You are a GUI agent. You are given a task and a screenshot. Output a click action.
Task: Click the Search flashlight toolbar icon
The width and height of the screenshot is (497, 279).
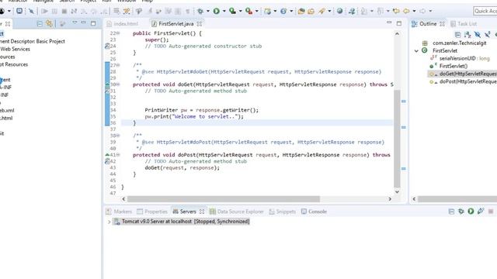click(x=321, y=12)
